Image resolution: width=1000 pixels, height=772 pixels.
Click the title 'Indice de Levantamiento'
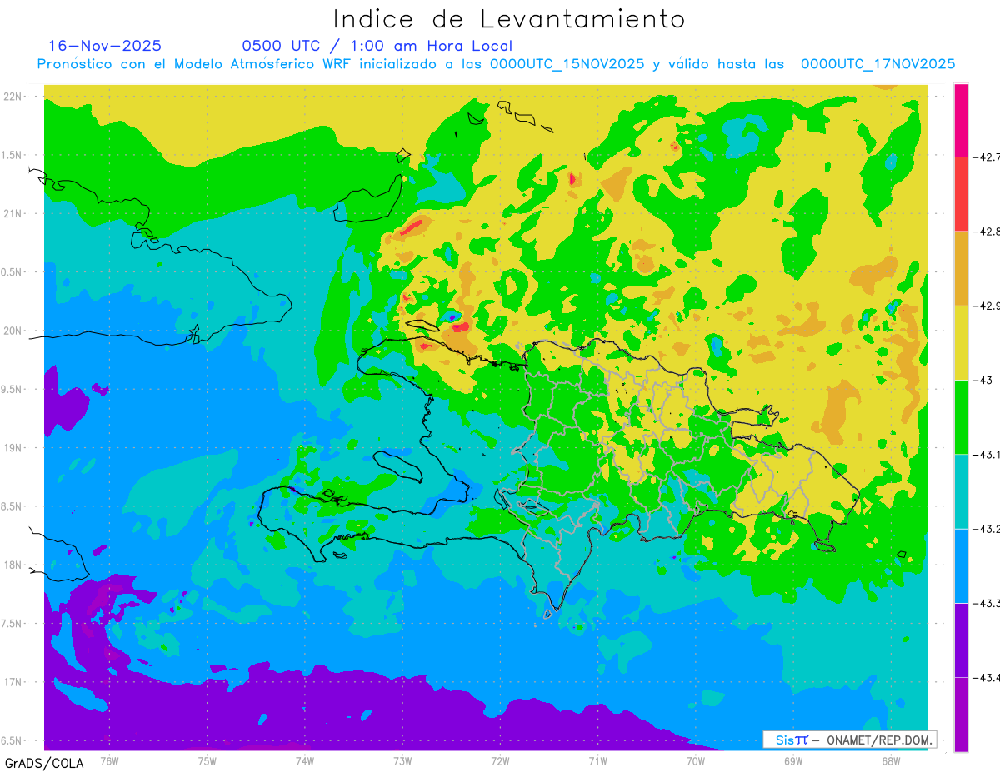(509, 19)
